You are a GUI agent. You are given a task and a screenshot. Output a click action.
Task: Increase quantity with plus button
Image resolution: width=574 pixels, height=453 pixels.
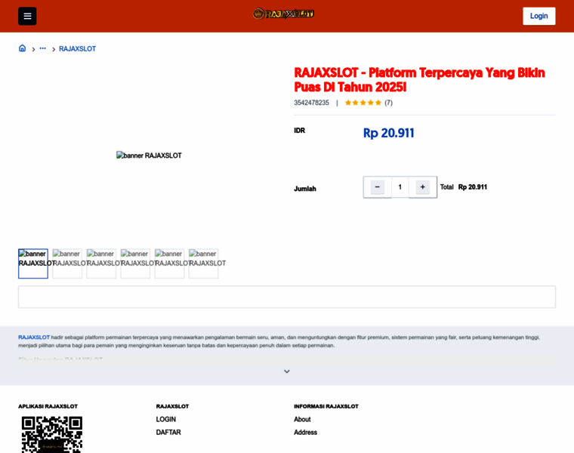tap(422, 187)
